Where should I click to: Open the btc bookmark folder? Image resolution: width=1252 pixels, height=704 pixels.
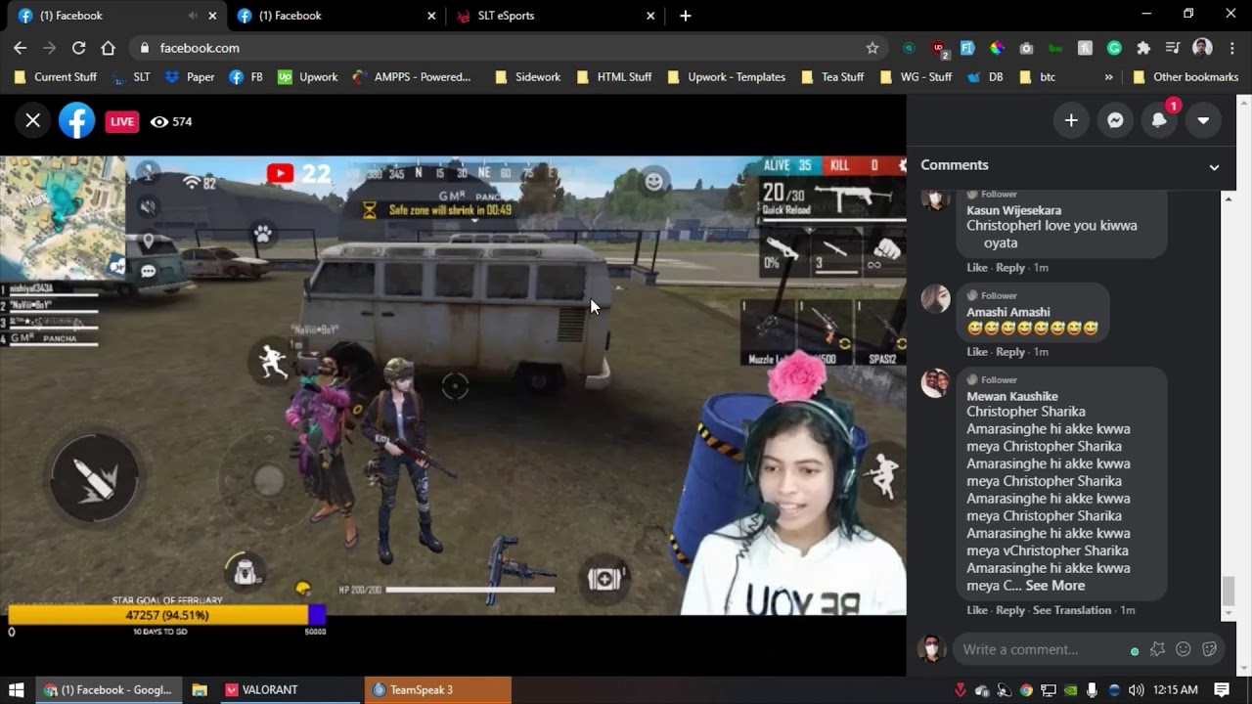[1037, 76]
